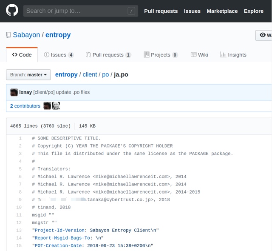This screenshot has height=251, width=272.
Task: Open the Branch: master dropdown
Action: 28,75
